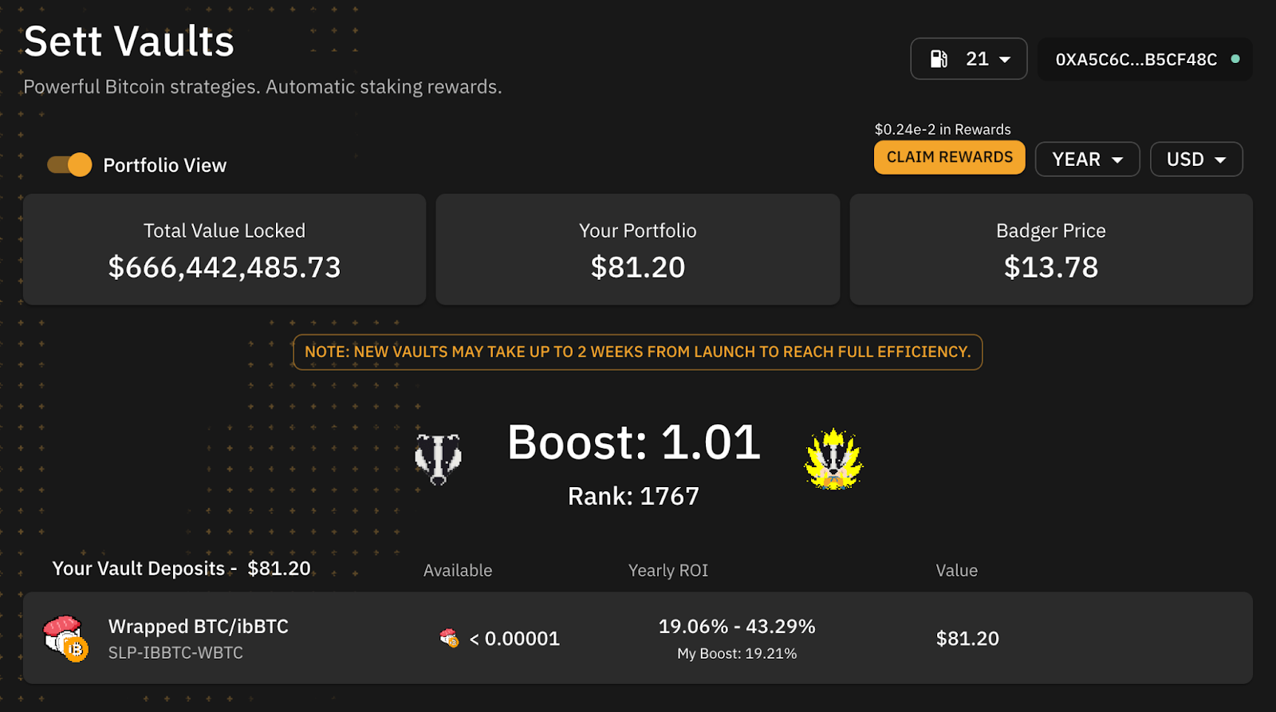
Task: Click the Wrapped BTC/ibBTC vault row
Action: 638,638
